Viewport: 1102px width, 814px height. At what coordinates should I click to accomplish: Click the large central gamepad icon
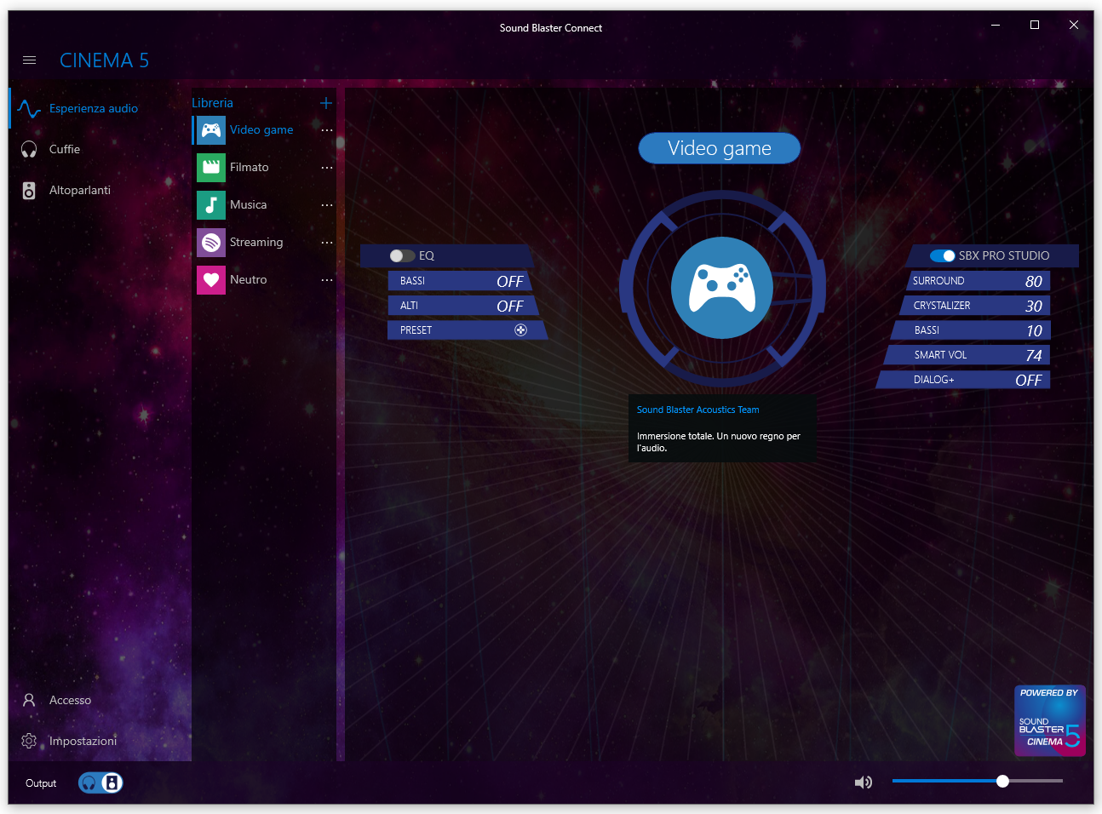coord(722,288)
